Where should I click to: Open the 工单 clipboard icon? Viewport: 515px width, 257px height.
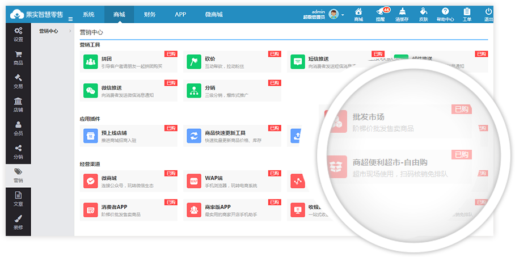(x=467, y=15)
